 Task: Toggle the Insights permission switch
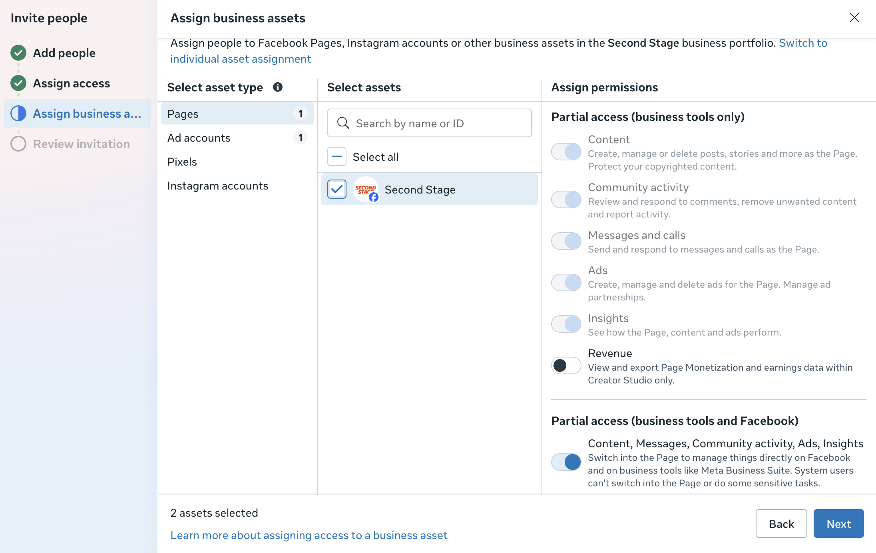click(566, 324)
